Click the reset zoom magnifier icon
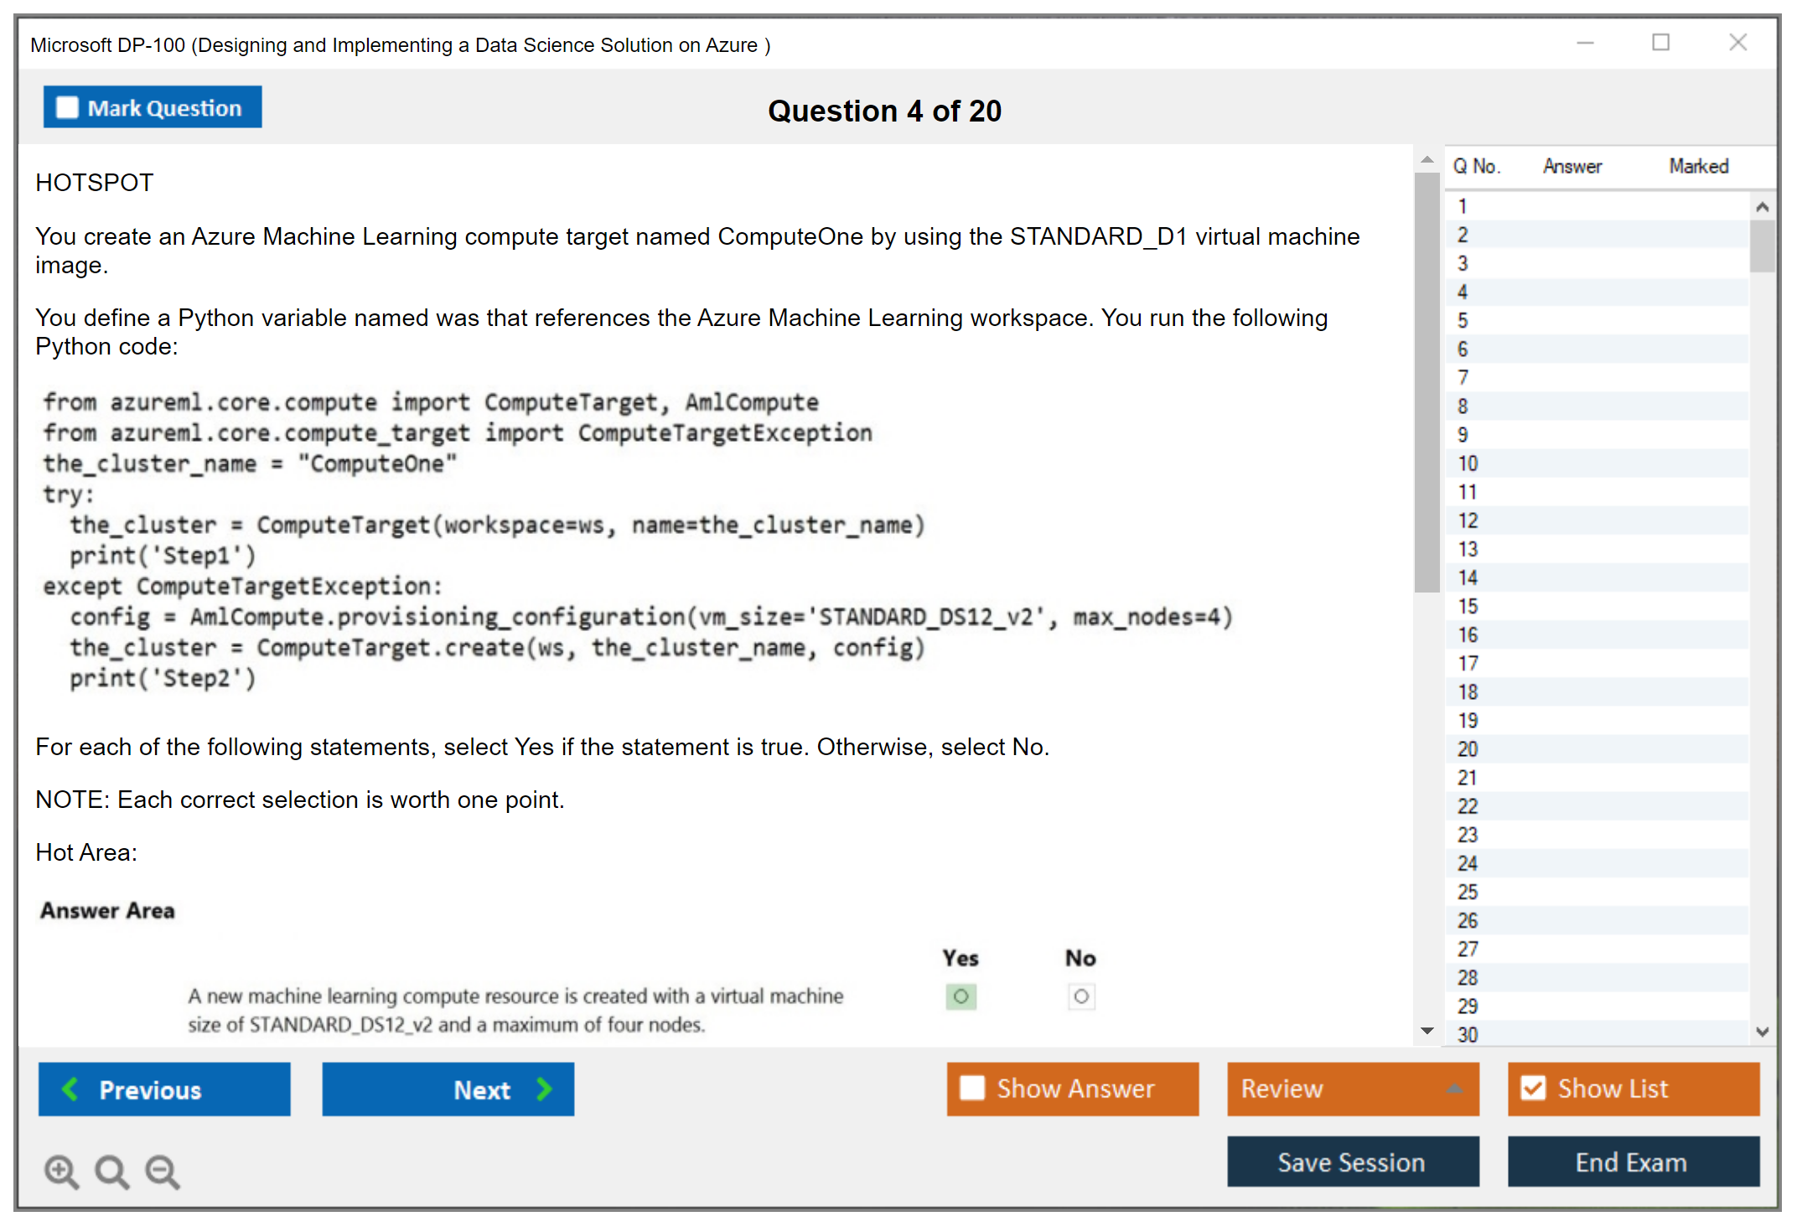The height and width of the screenshot is (1232, 1802). tap(111, 1171)
